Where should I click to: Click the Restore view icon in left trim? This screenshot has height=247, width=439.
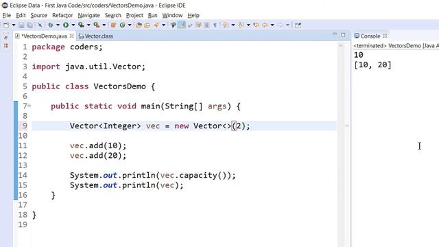6,38
